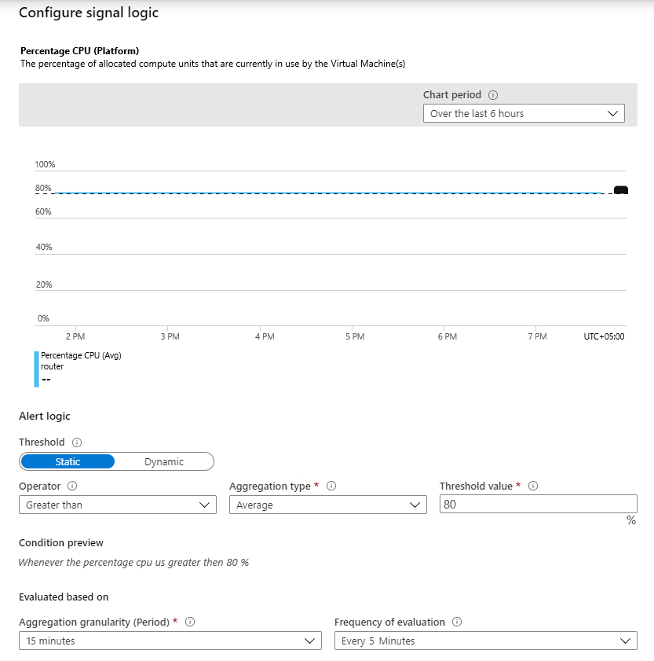Click the threshold handle at chart's right edge
654x661 pixels.
pos(621,190)
